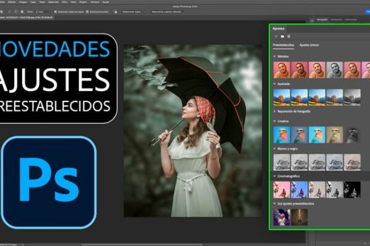Apply first Creativo bird preset thumbnail
Viewport: 370px width, 246px height.
pos(282,135)
